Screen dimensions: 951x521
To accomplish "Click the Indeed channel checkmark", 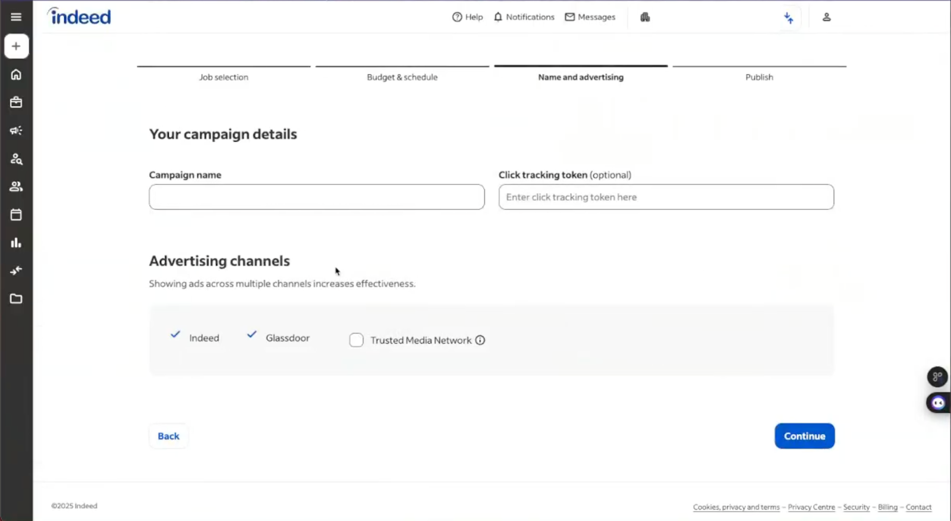I will (x=175, y=335).
